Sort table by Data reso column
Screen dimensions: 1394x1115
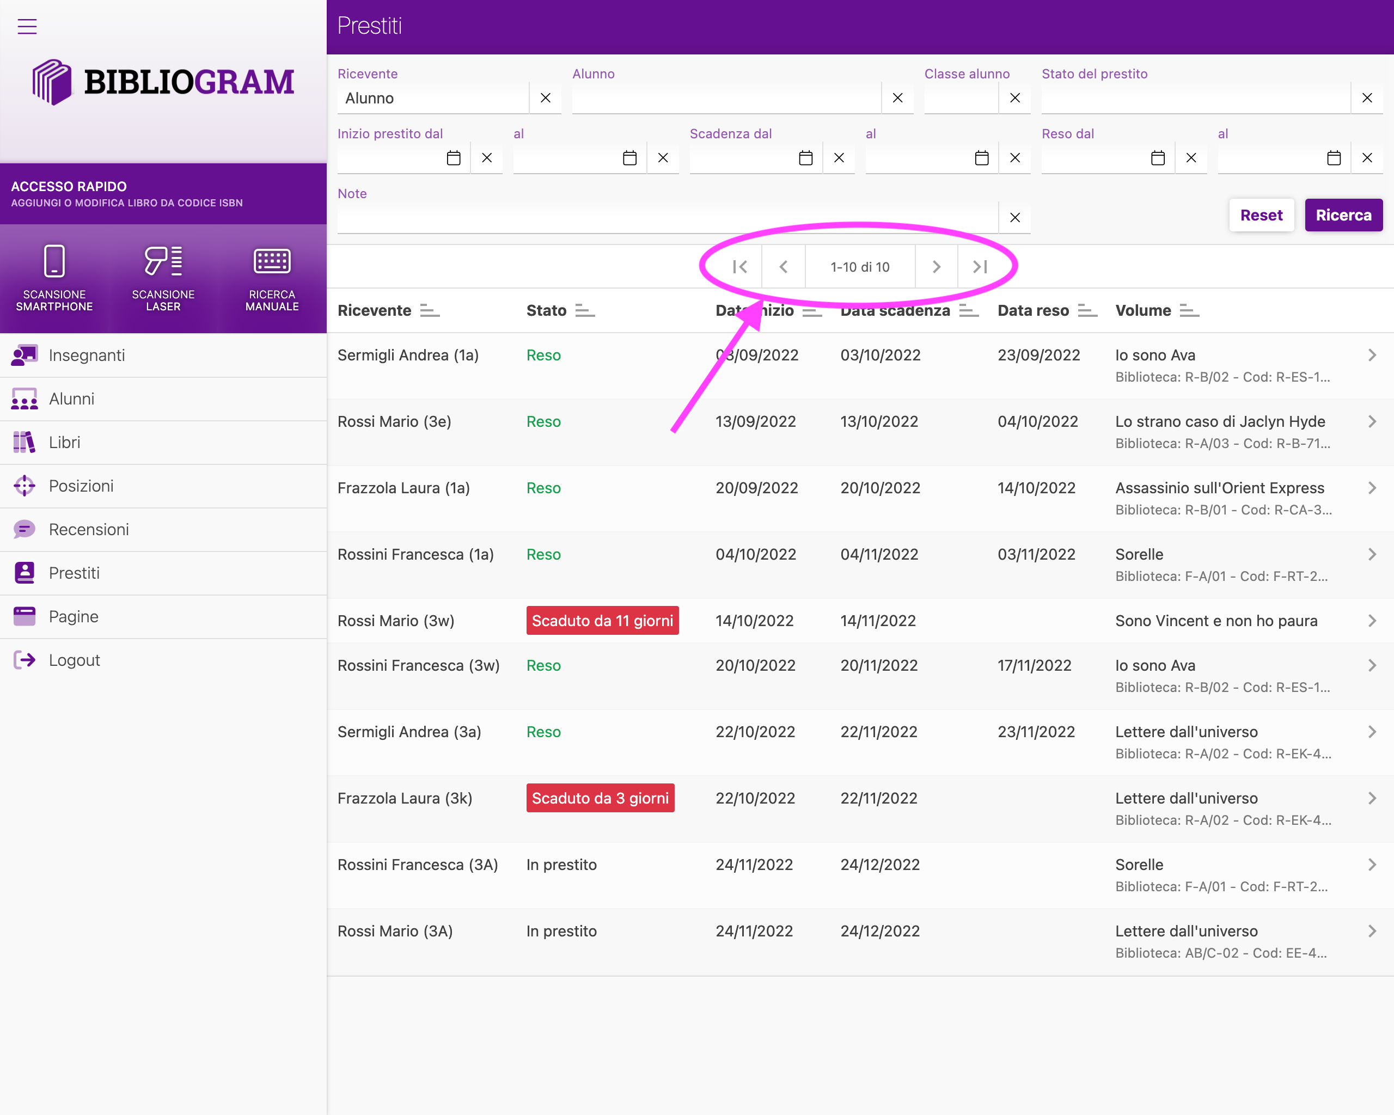(1087, 311)
